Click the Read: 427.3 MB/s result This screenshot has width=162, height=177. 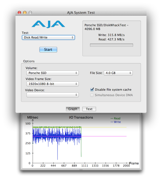click(111, 39)
